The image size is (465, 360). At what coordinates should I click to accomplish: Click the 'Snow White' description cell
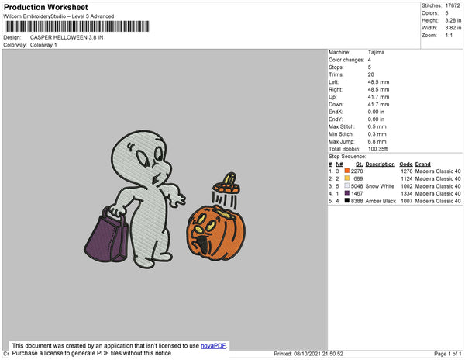click(x=380, y=186)
